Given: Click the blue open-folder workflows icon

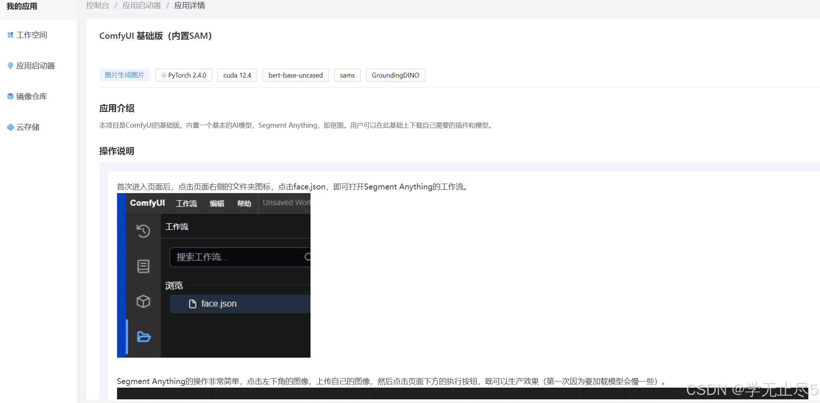Looking at the screenshot, I should [144, 336].
